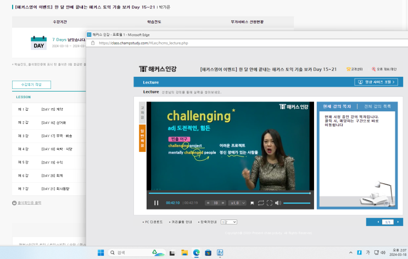This screenshot has width=408, height=259.
Task: Open lesson 제 5 강 [DAY 19] 수익
Action: click(x=49, y=162)
